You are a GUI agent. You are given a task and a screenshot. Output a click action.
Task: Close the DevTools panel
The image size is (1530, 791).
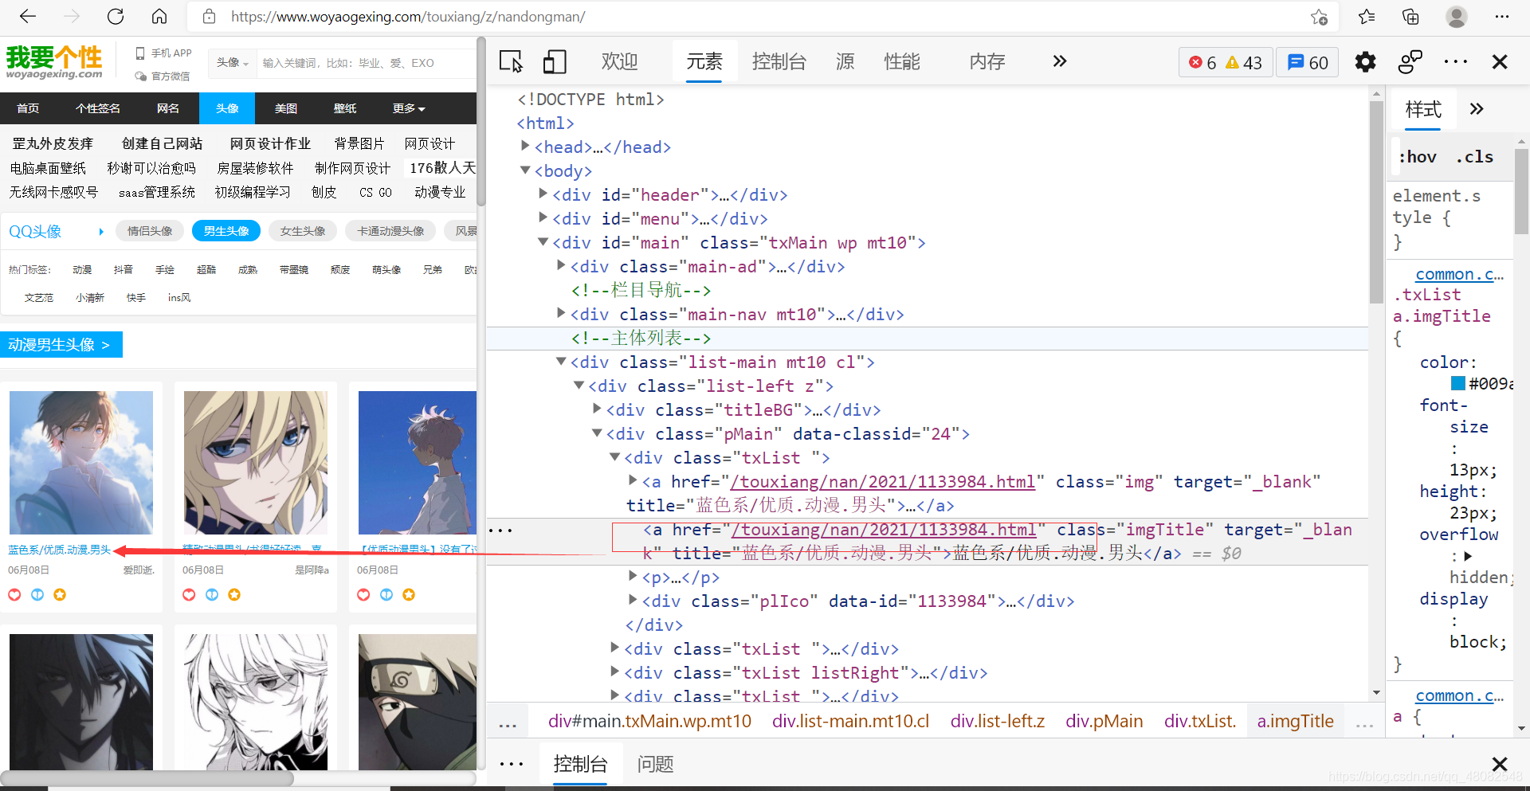[x=1500, y=61]
